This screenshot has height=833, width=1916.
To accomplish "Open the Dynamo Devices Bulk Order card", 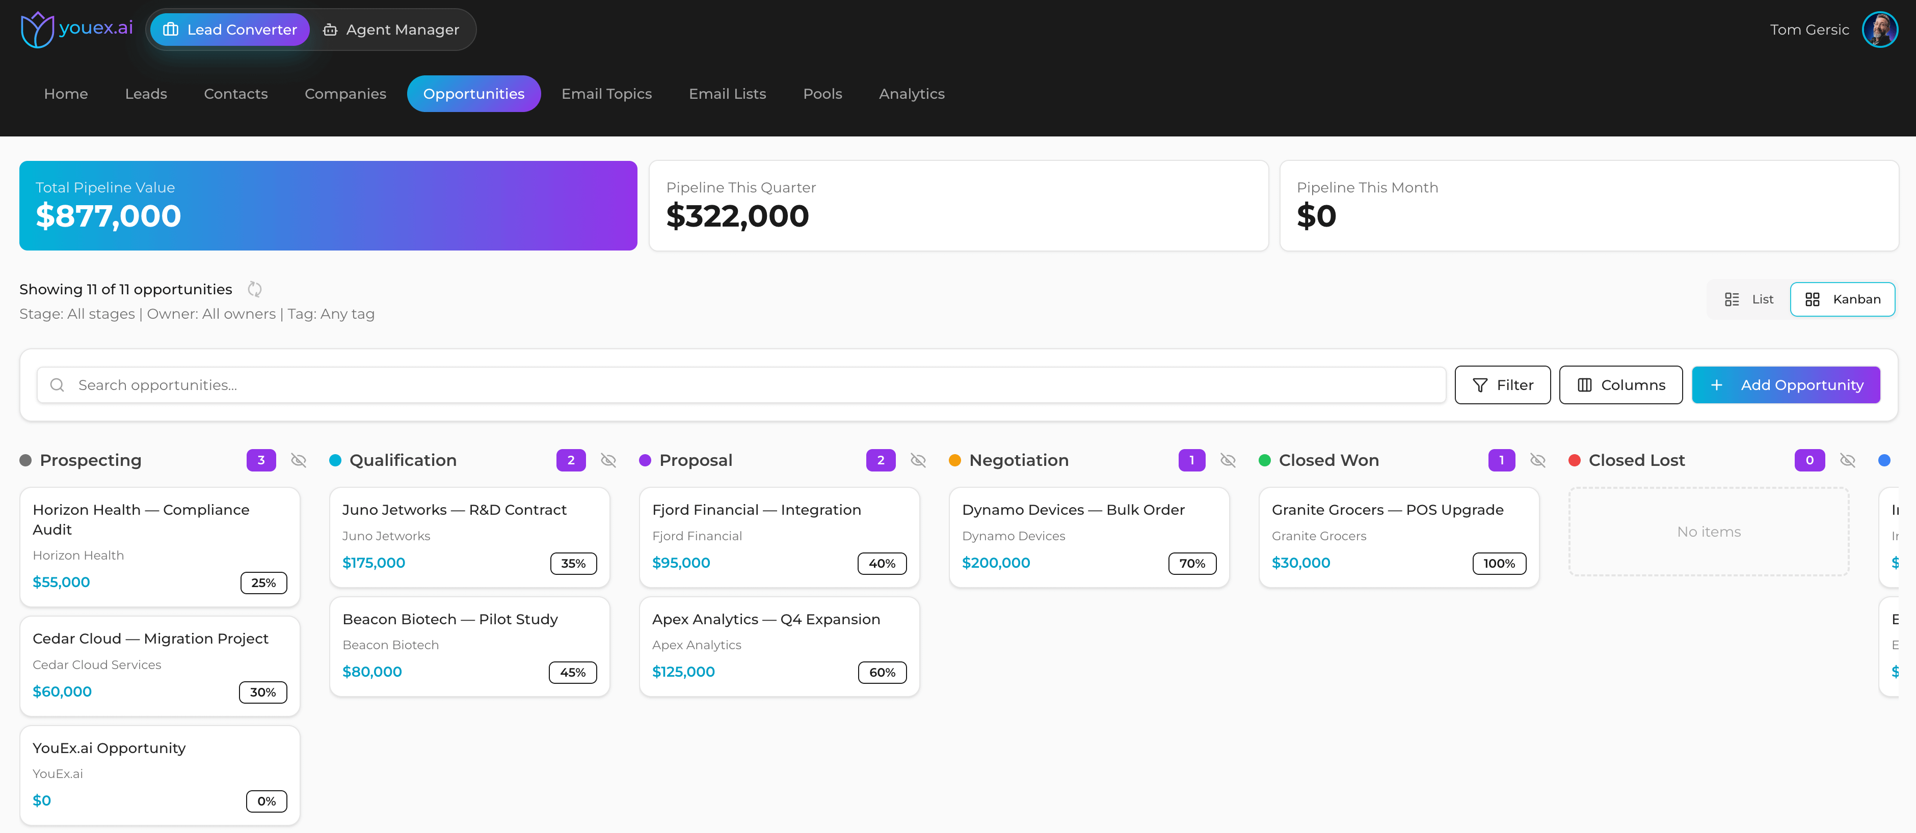I will pyautogui.click(x=1089, y=537).
